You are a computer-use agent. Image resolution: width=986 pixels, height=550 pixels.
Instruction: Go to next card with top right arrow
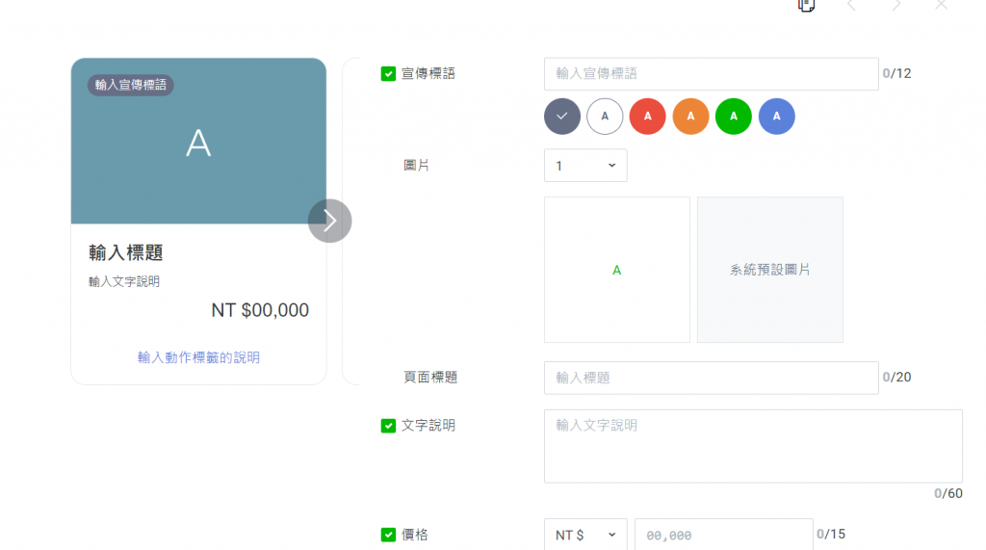(896, 5)
